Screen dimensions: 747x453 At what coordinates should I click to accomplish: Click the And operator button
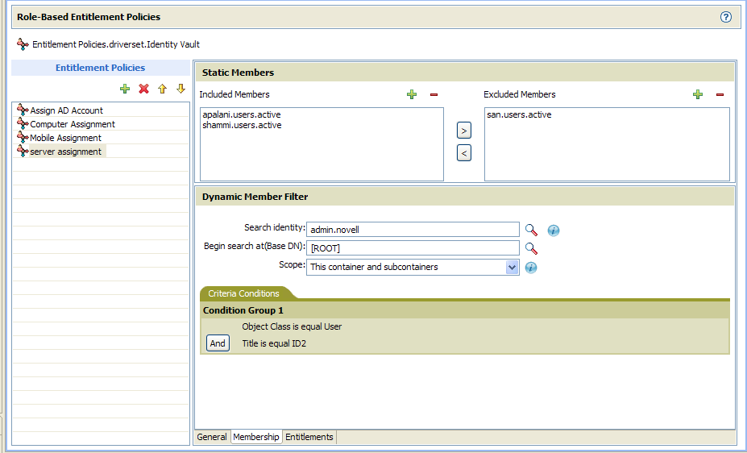tap(218, 343)
